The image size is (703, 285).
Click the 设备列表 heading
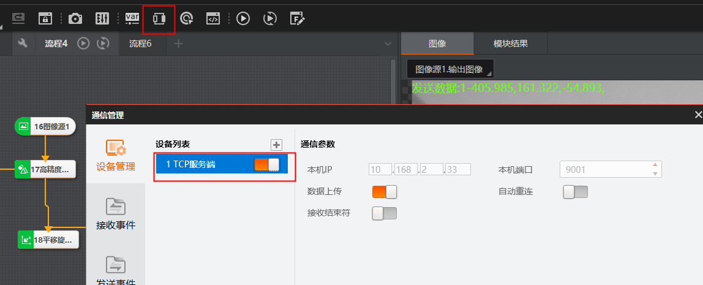pos(173,144)
